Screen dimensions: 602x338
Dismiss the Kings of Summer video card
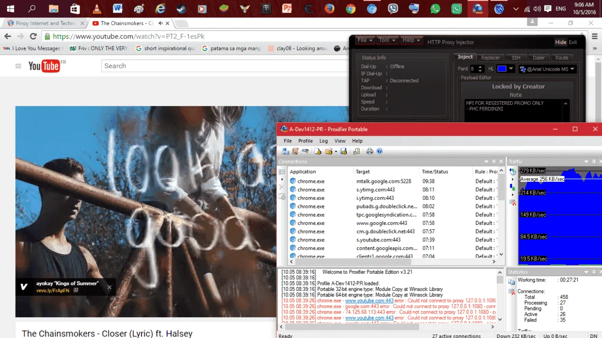109,287
